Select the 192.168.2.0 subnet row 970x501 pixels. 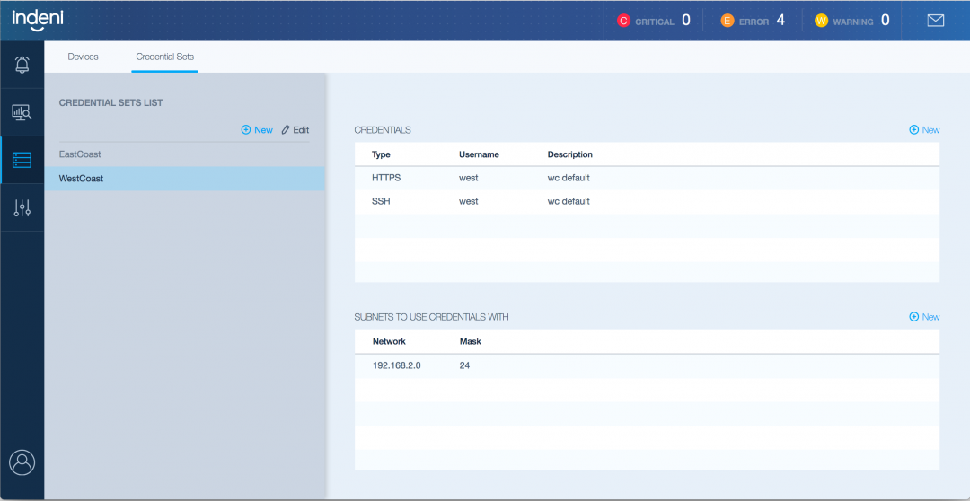pos(647,365)
